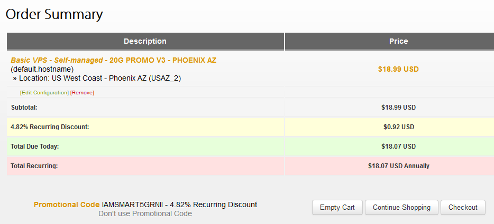Click the Checkout button
Viewport: 494px width, 224px height.
point(463,207)
